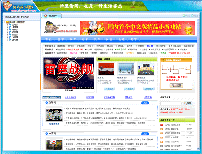Open the 疯狂摩托 game thumbnail
This screenshot has height=154, width=202.
coord(146,69)
